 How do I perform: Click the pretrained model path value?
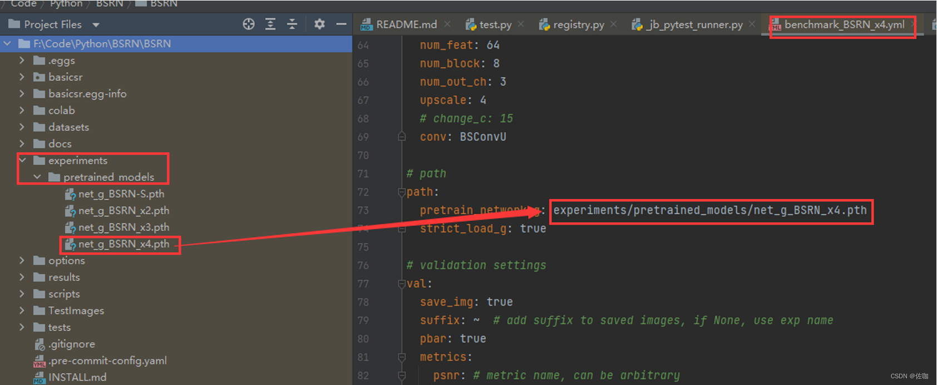710,210
